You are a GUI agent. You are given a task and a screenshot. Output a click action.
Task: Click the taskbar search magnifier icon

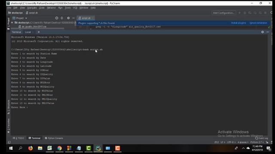(21, 148)
